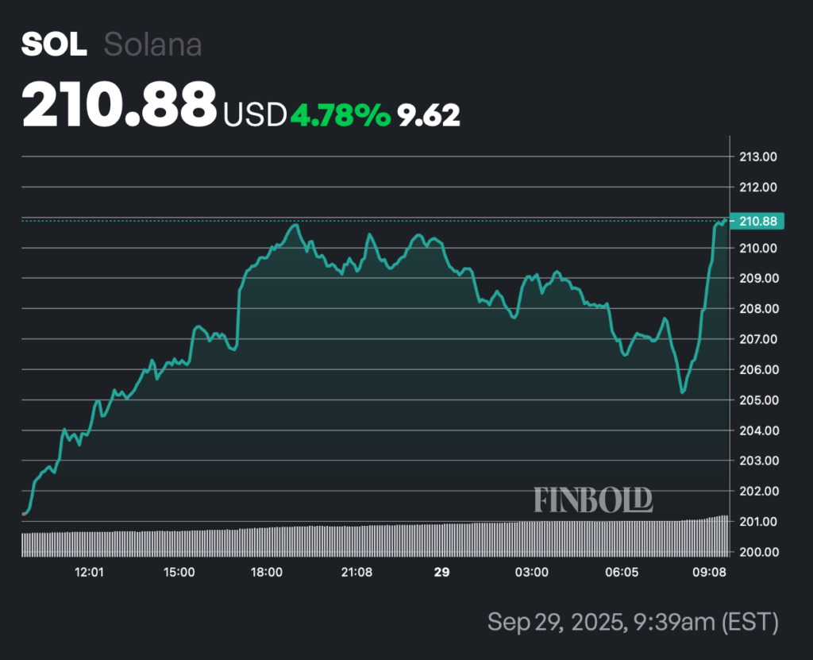Select the 12:01 time axis label
The height and width of the screenshot is (660, 813).
pos(89,572)
